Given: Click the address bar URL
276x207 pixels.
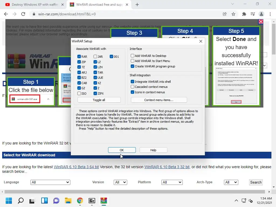Looking at the screenshot, I should (x=67, y=14).
